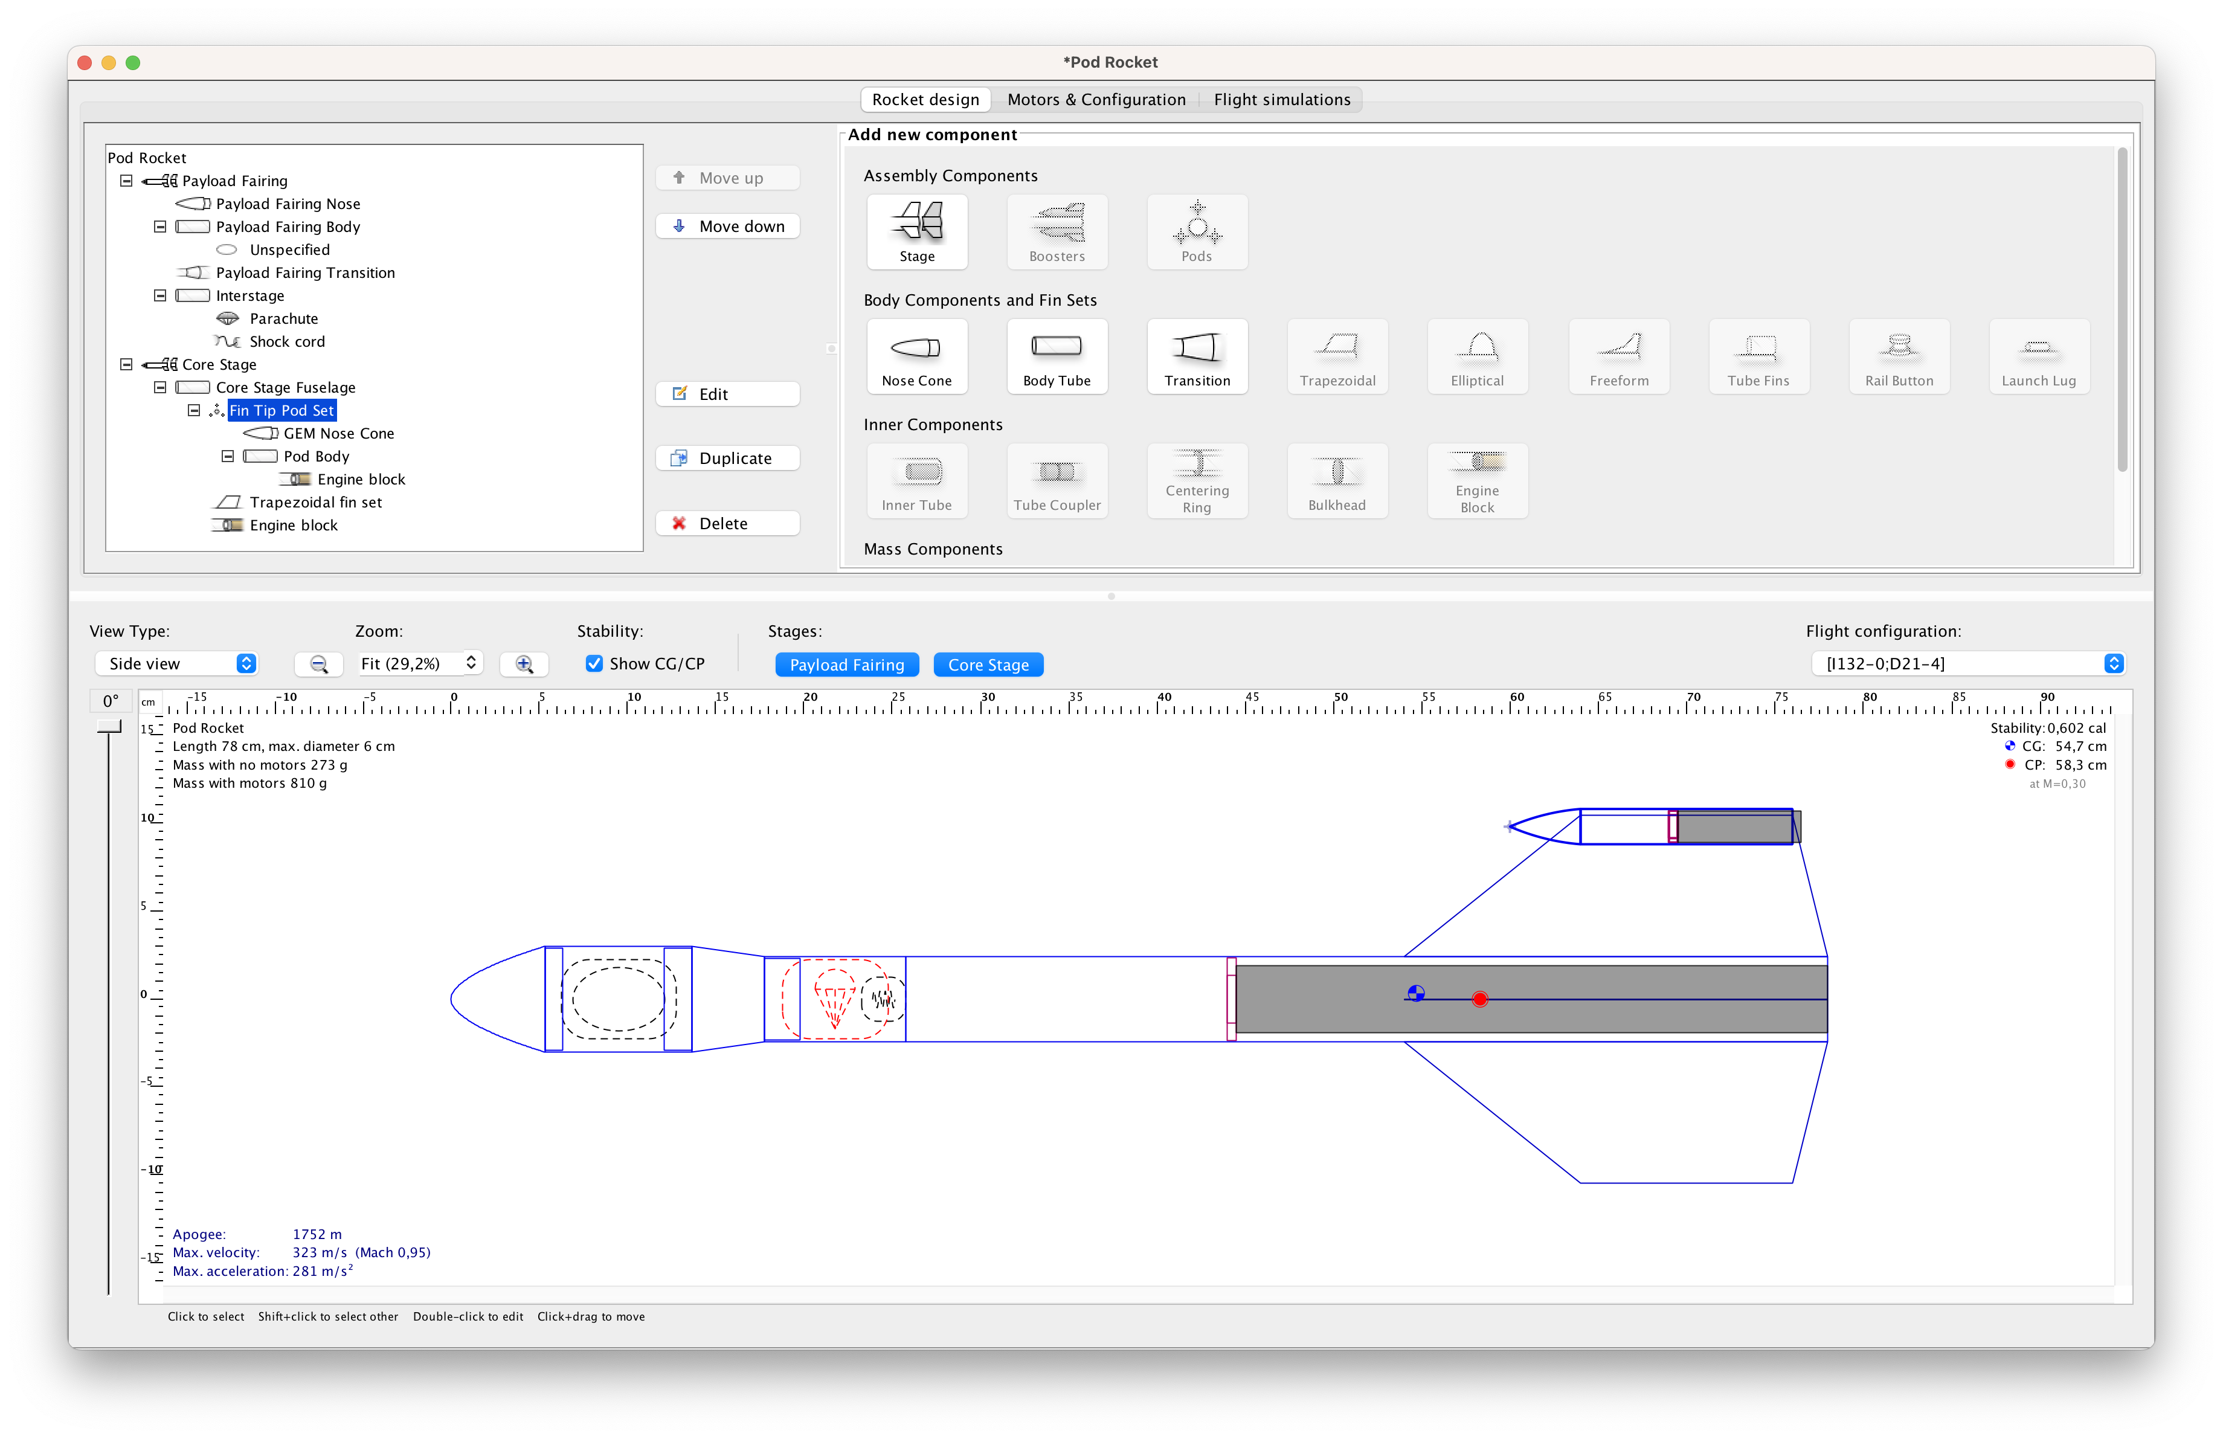Switch to the Motors & Configuration tab
This screenshot has height=1439, width=2223.
1096,99
